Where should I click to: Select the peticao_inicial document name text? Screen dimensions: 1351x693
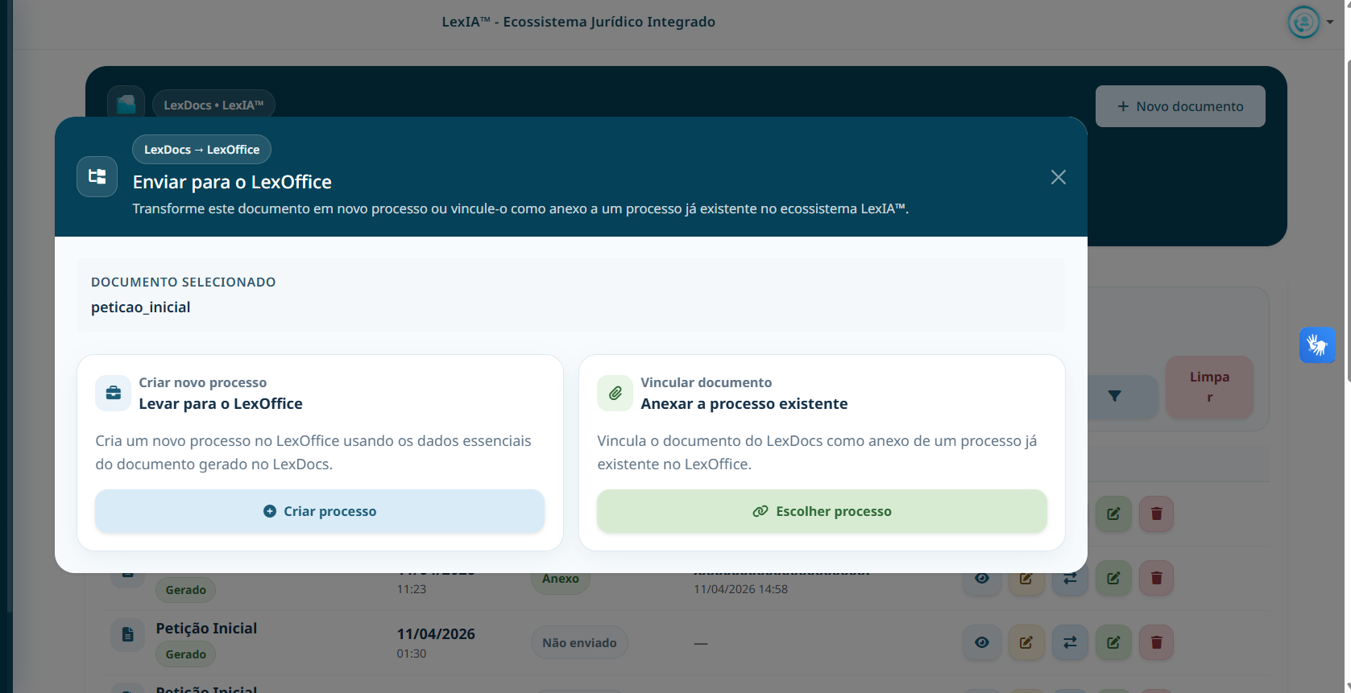tap(141, 307)
